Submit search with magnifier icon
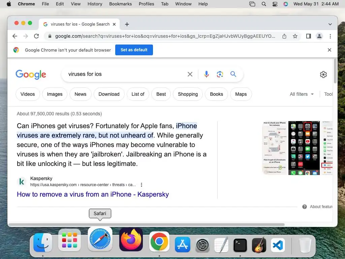The height and width of the screenshot is (259, 345). coord(233,74)
